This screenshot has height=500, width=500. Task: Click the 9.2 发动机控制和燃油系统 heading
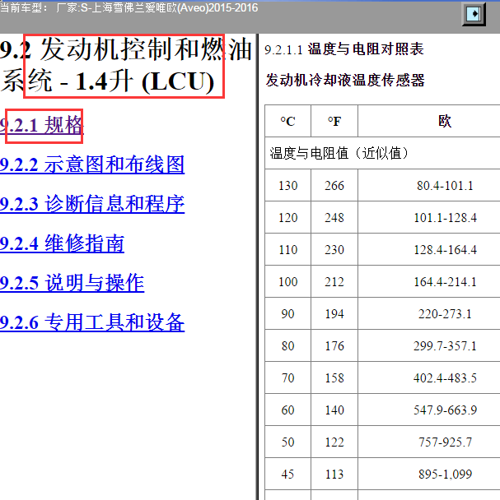tap(126, 66)
